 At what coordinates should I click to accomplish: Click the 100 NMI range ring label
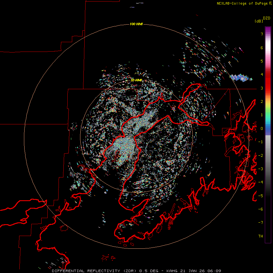[x=136, y=24]
